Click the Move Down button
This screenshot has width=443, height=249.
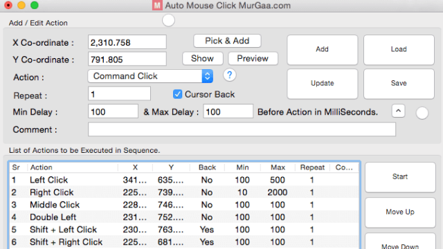(x=400, y=241)
